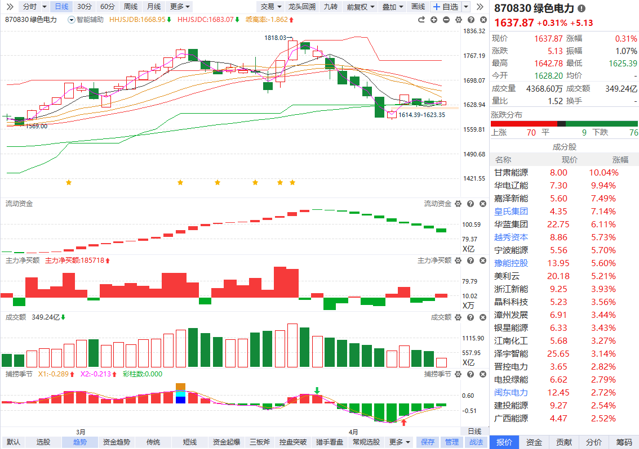Open settings gear of 流动资金 panel
Viewport: 639px width, 449px height.
point(458,204)
